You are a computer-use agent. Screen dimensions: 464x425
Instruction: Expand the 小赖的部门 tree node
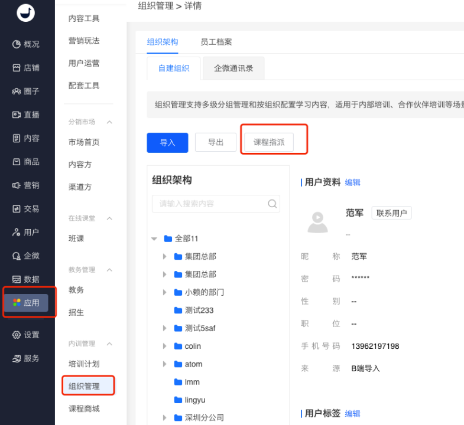[x=165, y=292]
